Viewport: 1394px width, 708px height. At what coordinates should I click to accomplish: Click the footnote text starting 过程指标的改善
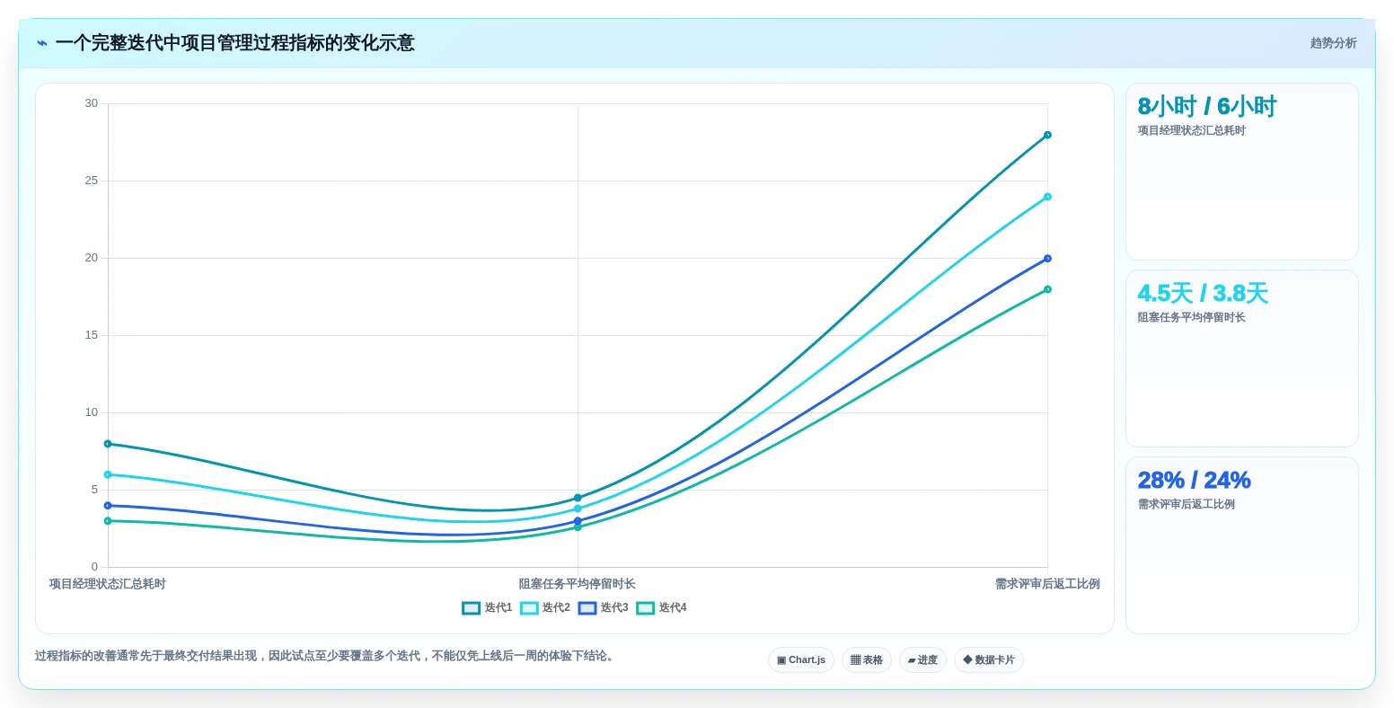point(326,657)
